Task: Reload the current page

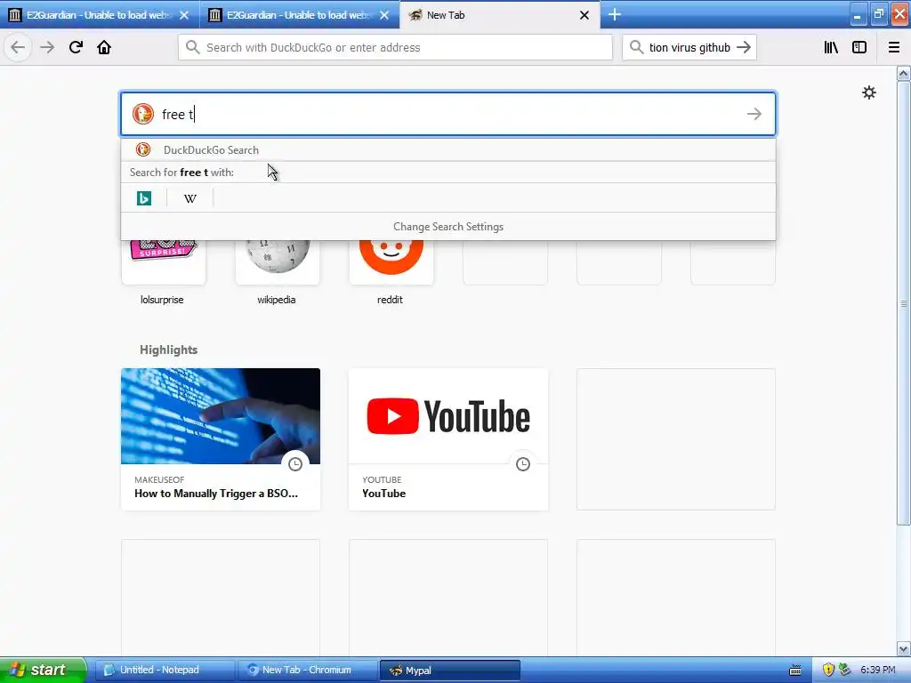Action: pyautogui.click(x=76, y=48)
